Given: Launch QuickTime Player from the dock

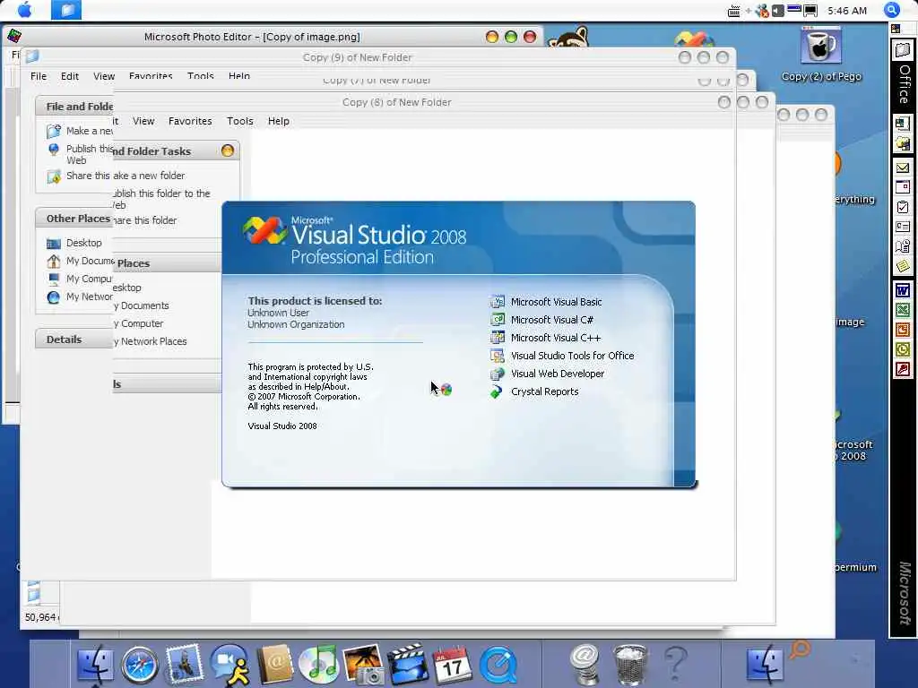Looking at the screenshot, I should click(498, 665).
